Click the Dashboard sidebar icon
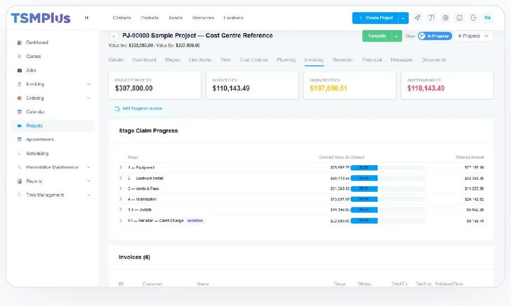511x306 pixels. (19, 43)
